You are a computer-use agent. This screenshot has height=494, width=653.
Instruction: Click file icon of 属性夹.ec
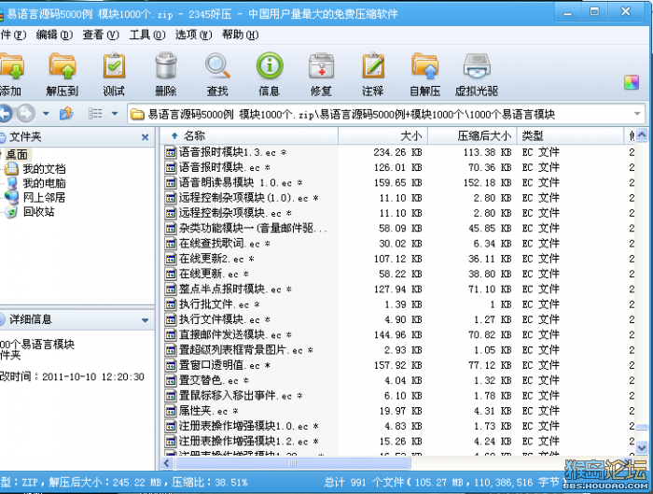tap(171, 411)
